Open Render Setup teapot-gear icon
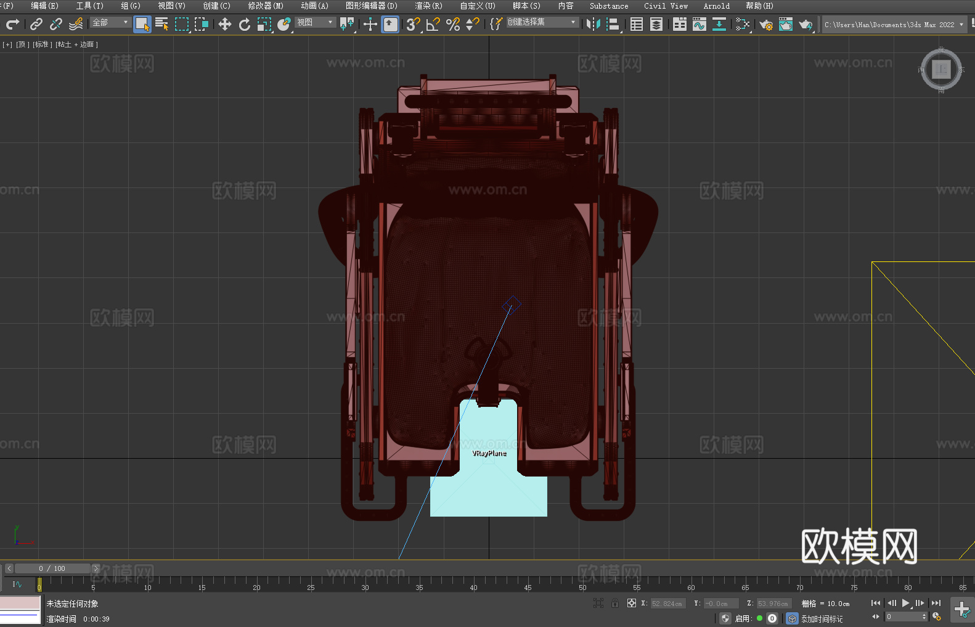The width and height of the screenshot is (975, 627). click(766, 24)
